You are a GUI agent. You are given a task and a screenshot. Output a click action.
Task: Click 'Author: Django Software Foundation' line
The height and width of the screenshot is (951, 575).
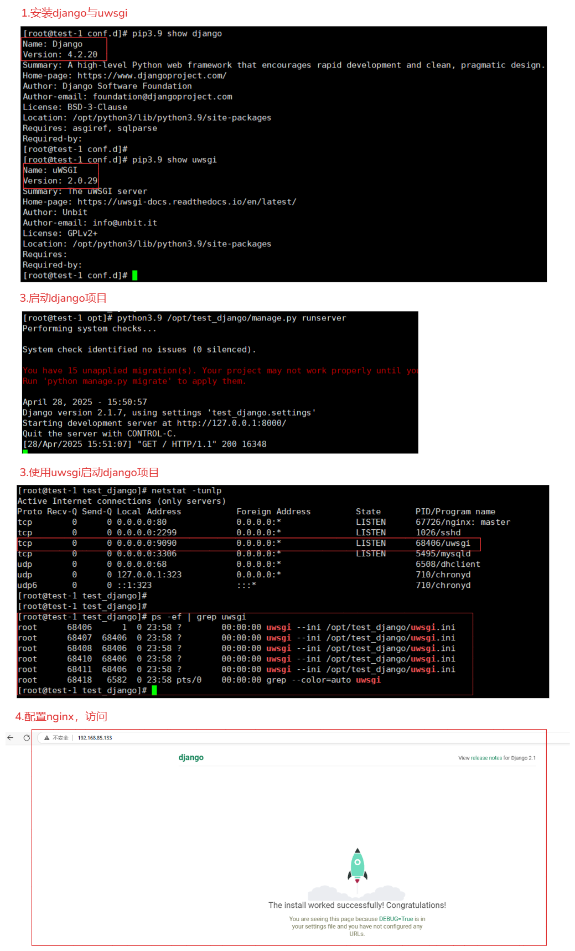(107, 86)
